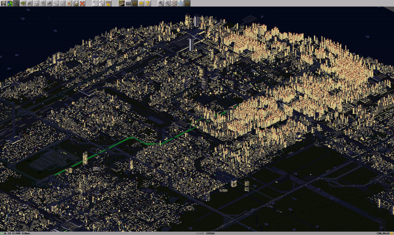Viewport: 394px width, 235px height.
Task: Click pause icon next to rotate compass
Action: [x=187, y=3]
